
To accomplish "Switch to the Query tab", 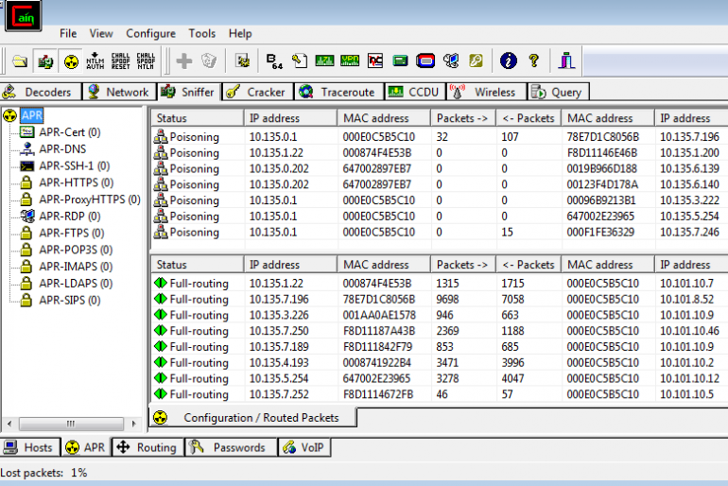I will tap(558, 92).
